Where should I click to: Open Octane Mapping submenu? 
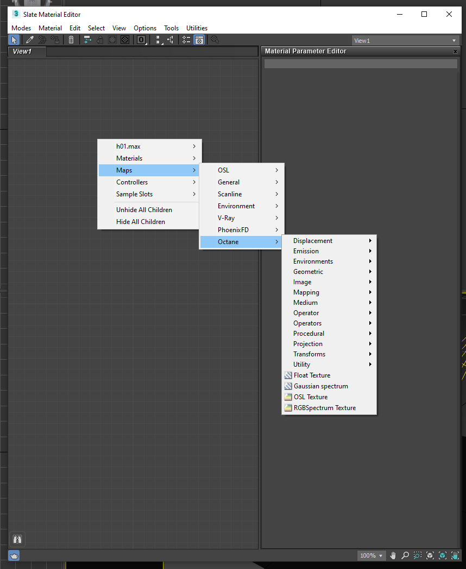coord(329,292)
